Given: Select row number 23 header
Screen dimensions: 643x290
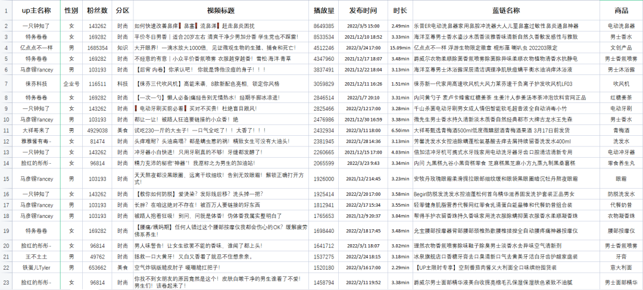Looking at the screenshot, I should click(6, 283).
